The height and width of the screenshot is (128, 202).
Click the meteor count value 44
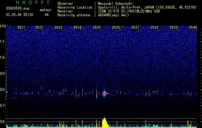(x=47, y=15)
